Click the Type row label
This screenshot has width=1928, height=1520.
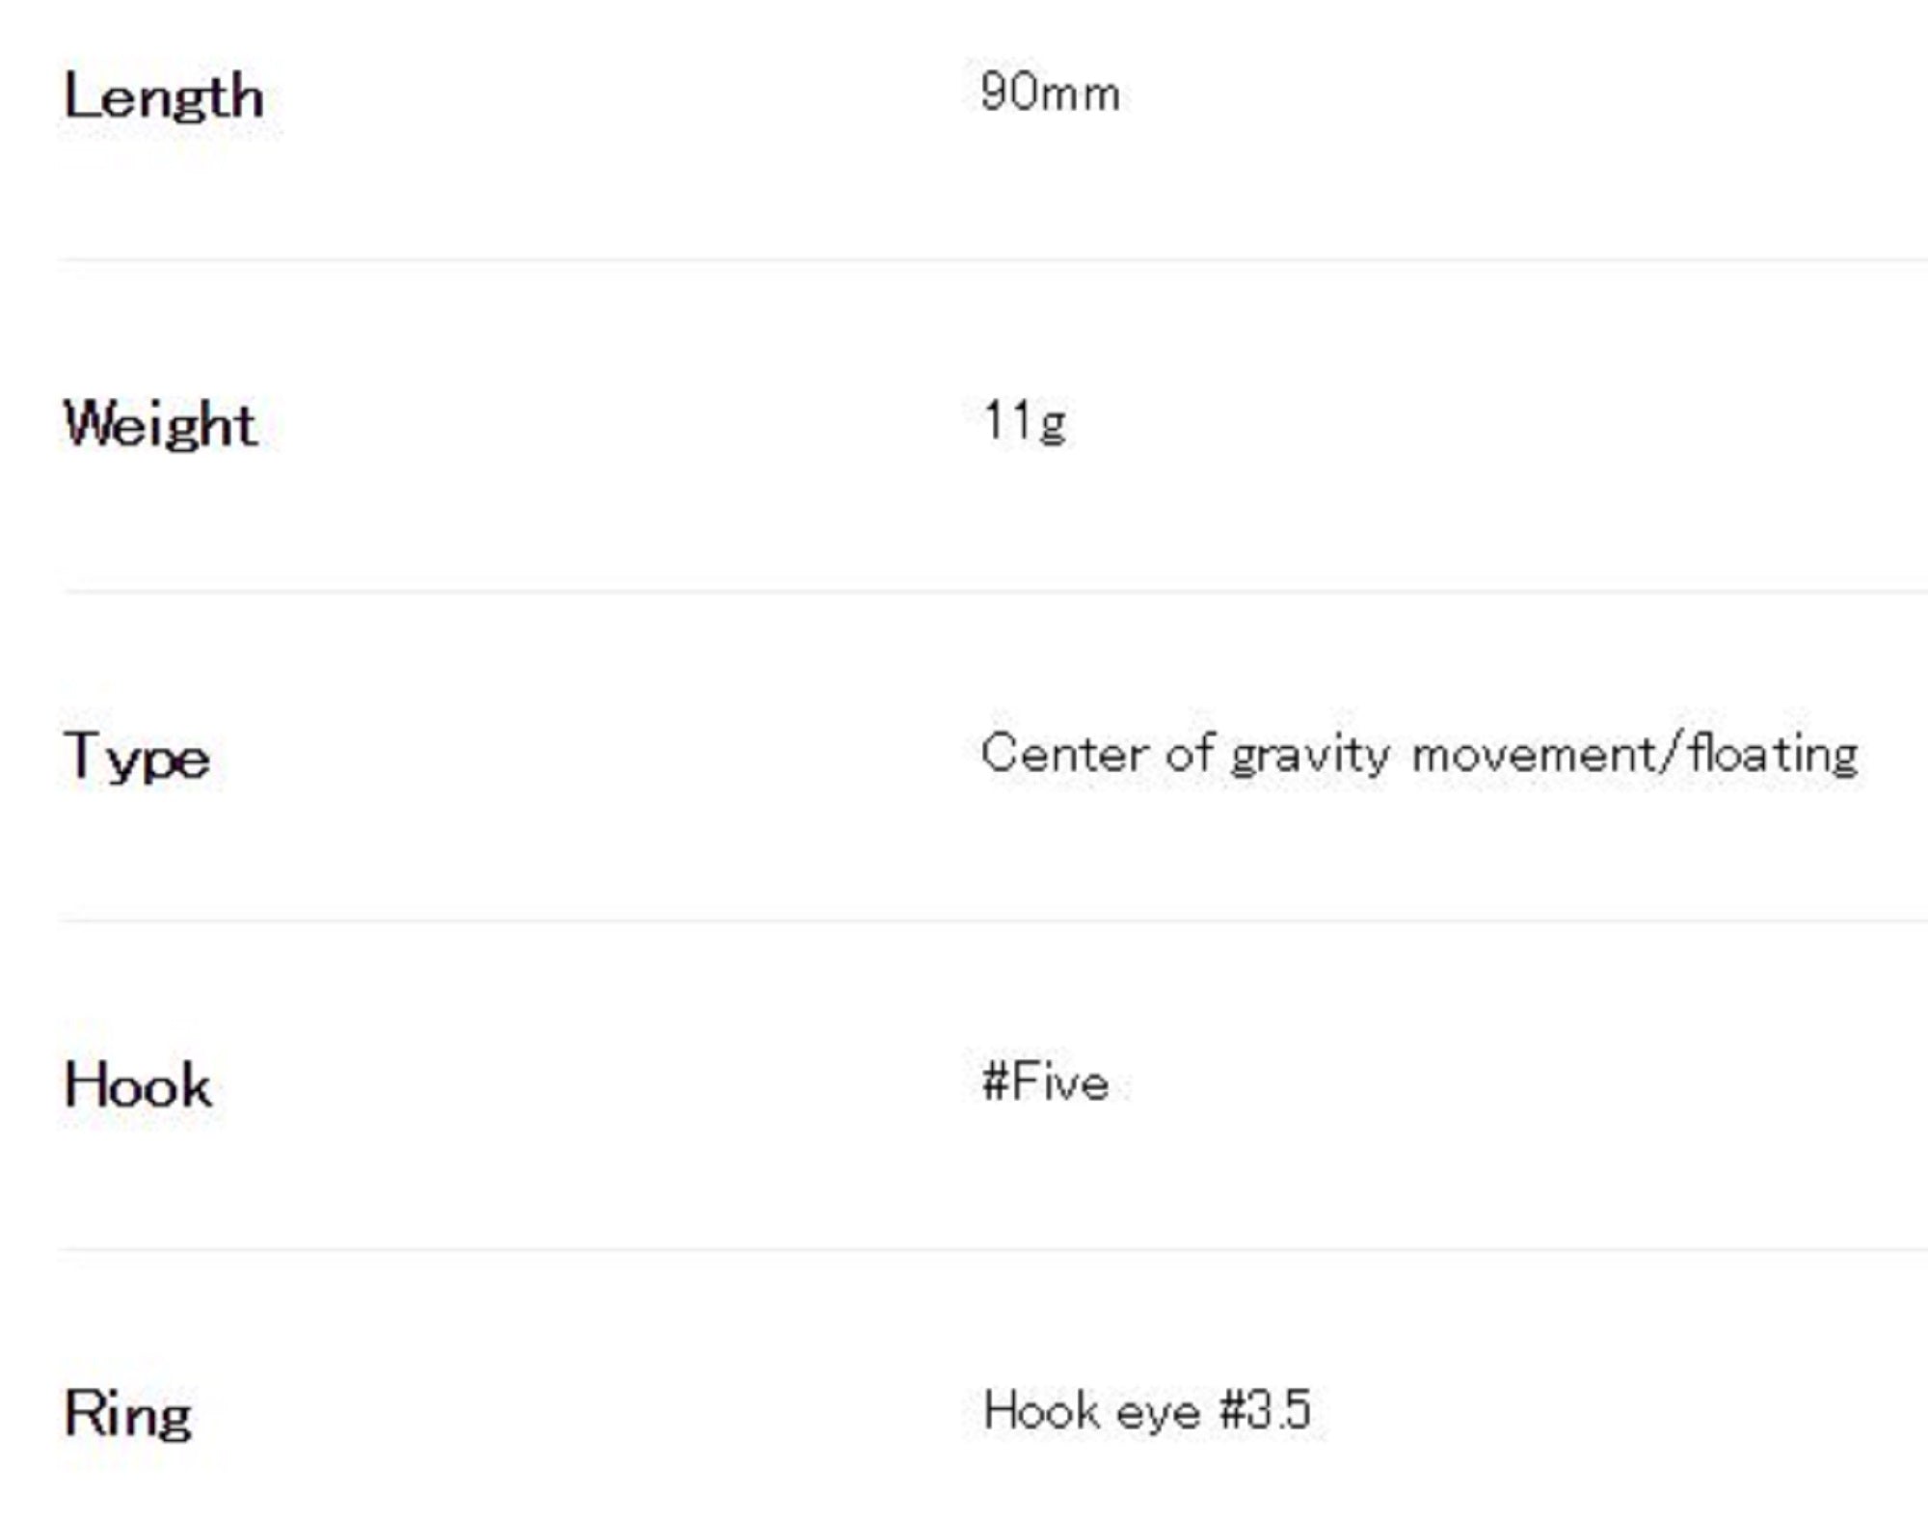coord(137,758)
